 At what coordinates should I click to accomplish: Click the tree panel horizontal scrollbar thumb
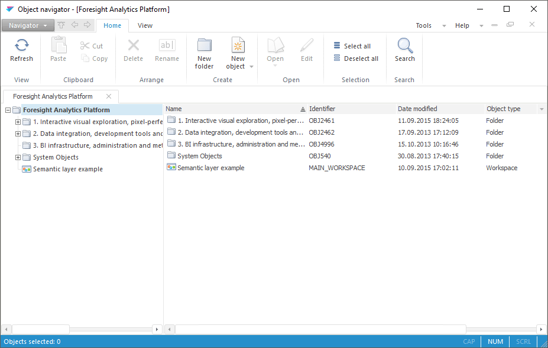tap(41, 329)
